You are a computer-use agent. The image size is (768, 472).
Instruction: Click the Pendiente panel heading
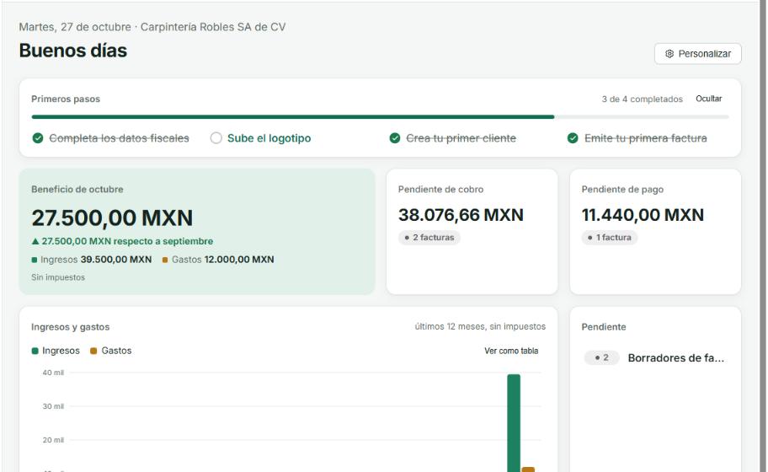pyautogui.click(x=604, y=327)
